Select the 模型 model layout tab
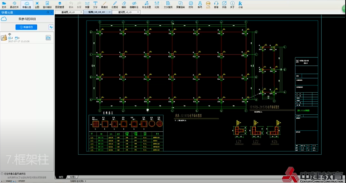346x183 pixels. click(x=61, y=177)
